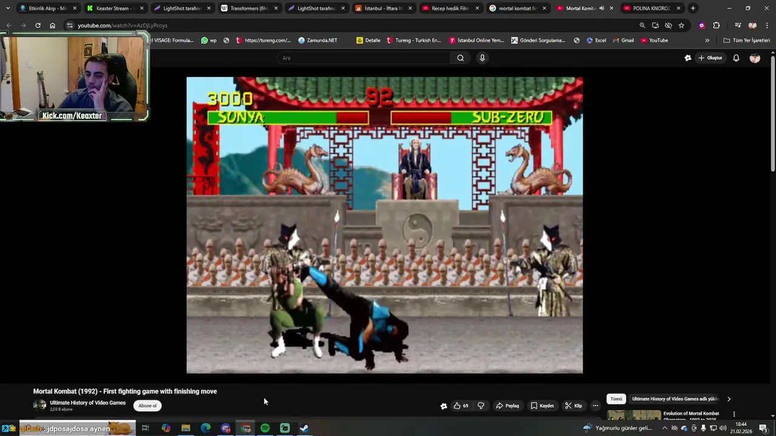
Task: Like the Mortal Kombat video
Action: 461,406
